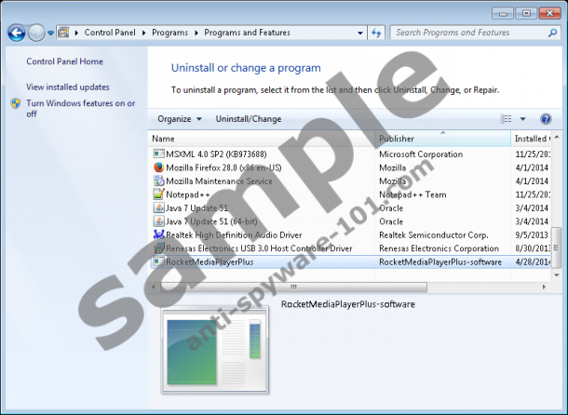Go to Control Panel Home
The image size is (568, 415).
point(64,61)
